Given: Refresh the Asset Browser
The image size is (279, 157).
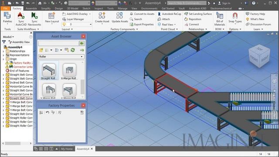Looking at the screenshot, I should (73, 50).
